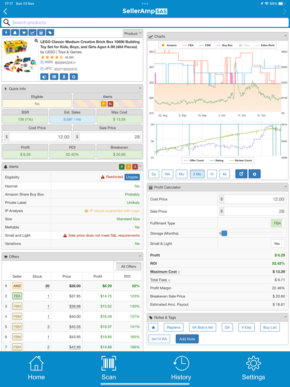Set the chart range to Yr
Viewport: 290px width, 387px height.
tap(212, 174)
